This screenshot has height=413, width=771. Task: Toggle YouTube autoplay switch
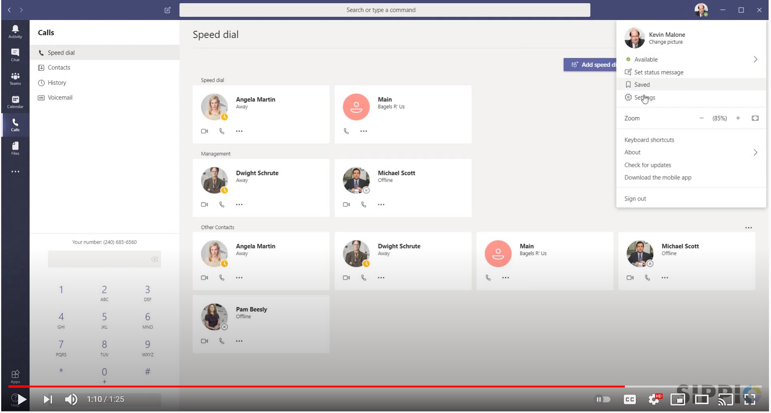tap(603, 399)
